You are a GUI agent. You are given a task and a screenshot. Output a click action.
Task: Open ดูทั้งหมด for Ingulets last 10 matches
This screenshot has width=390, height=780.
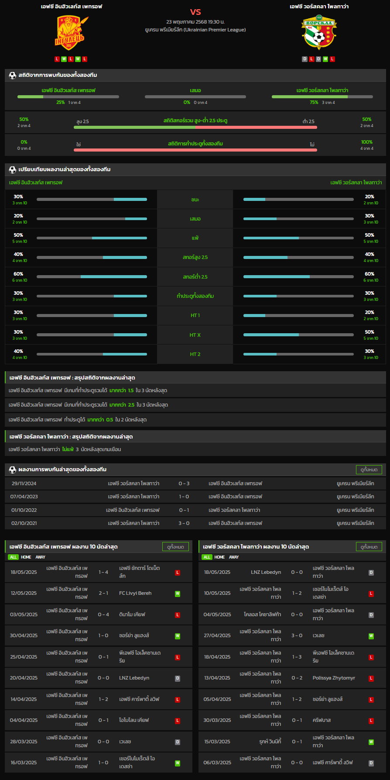click(x=175, y=546)
